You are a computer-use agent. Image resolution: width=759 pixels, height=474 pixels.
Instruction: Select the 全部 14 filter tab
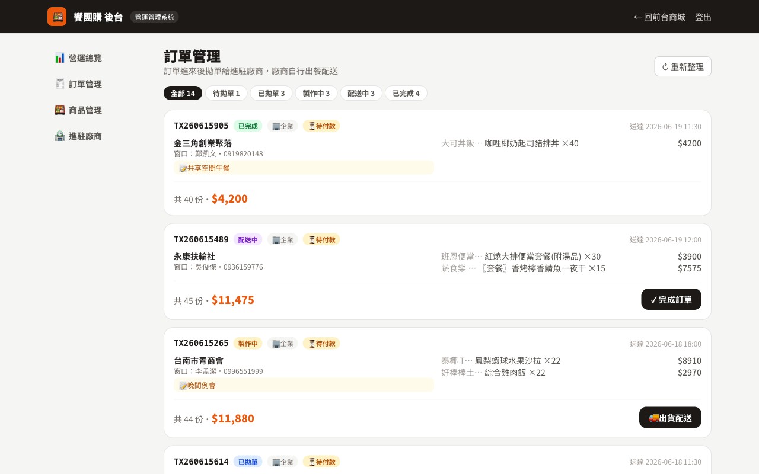[183, 93]
